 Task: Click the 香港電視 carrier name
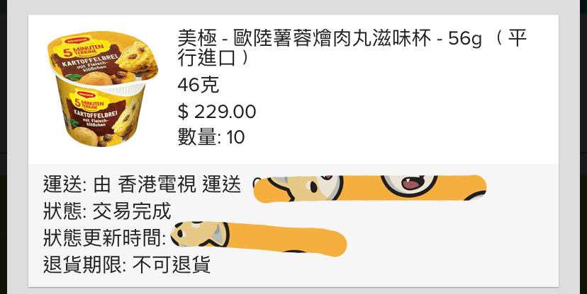coord(157,184)
